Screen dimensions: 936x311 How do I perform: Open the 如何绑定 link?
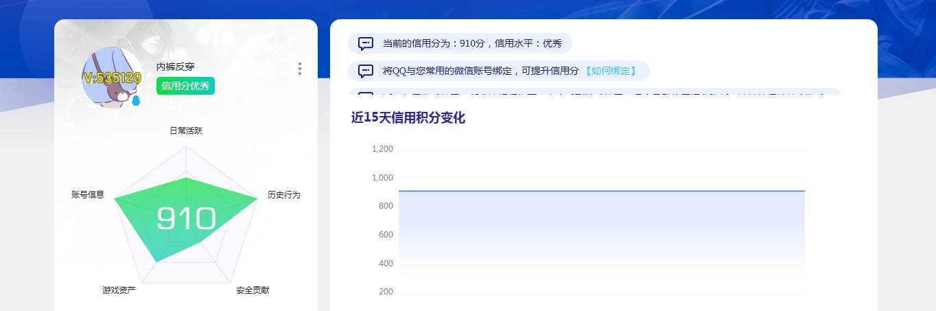pos(610,71)
